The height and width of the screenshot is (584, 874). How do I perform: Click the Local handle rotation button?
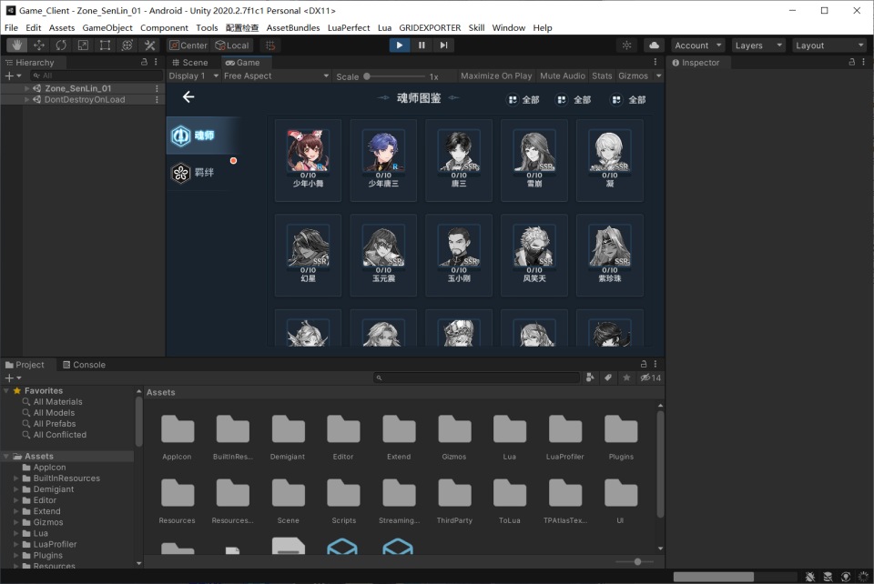(232, 45)
